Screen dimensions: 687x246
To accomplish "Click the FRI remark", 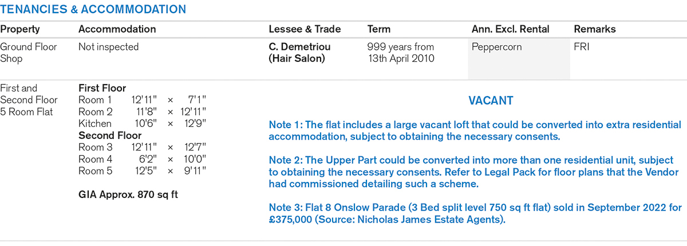I will [x=581, y=47].
